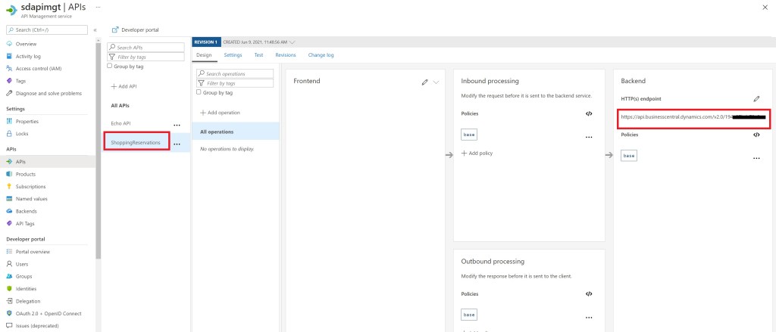
Task: Expand the Frontend chevron dropdown
Action: point(436,82)
